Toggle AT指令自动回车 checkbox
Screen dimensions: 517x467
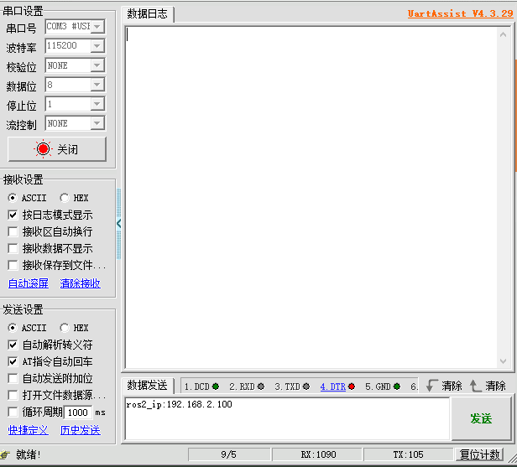point(13,361)
